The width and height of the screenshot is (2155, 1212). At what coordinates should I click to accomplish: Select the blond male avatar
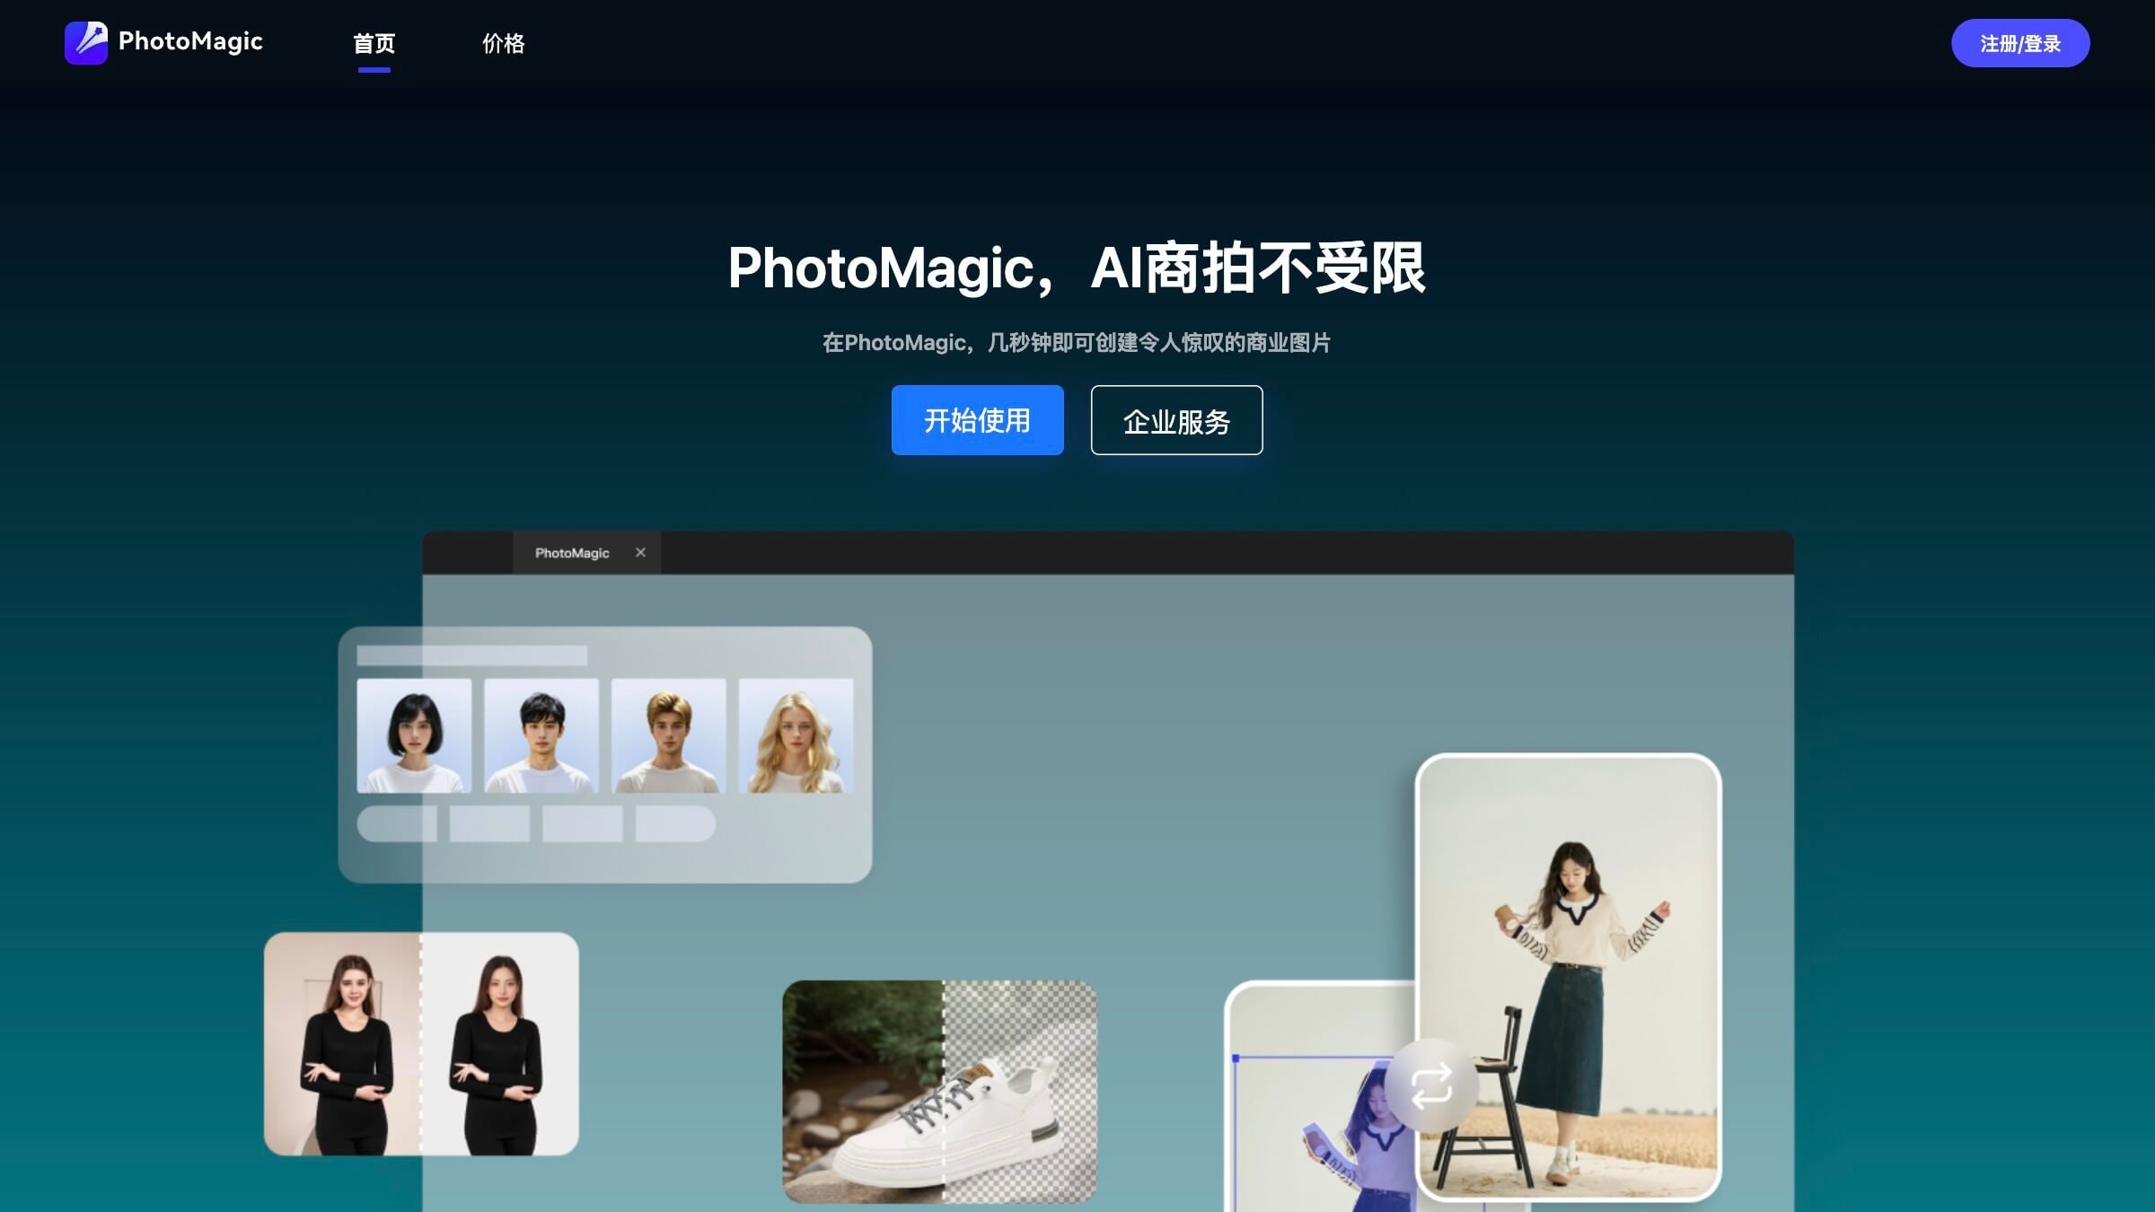pos(667,733)
